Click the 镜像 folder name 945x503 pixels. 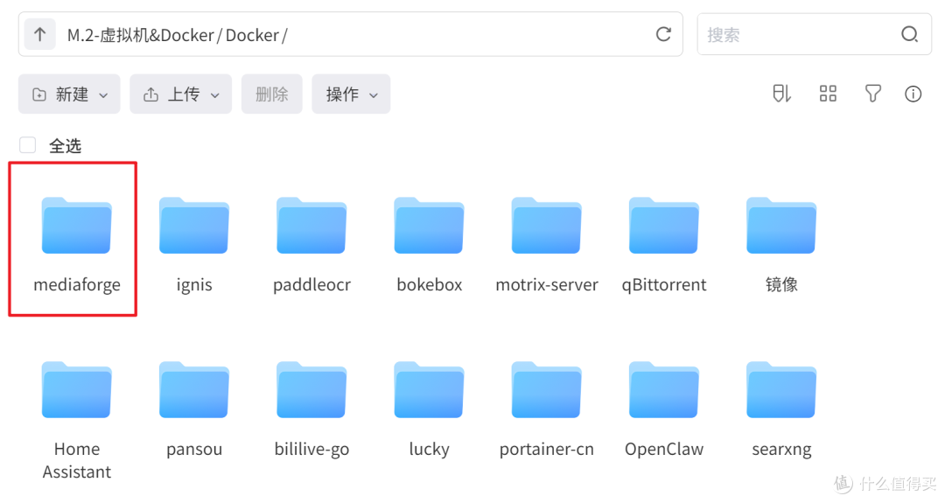point(781,284)
